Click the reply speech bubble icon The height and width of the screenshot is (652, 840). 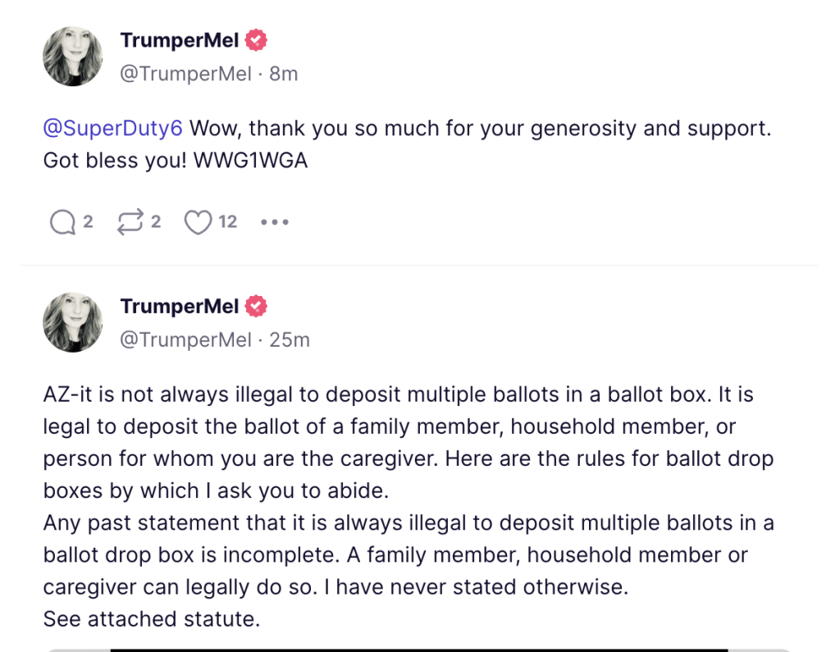(x=62, y=222)
